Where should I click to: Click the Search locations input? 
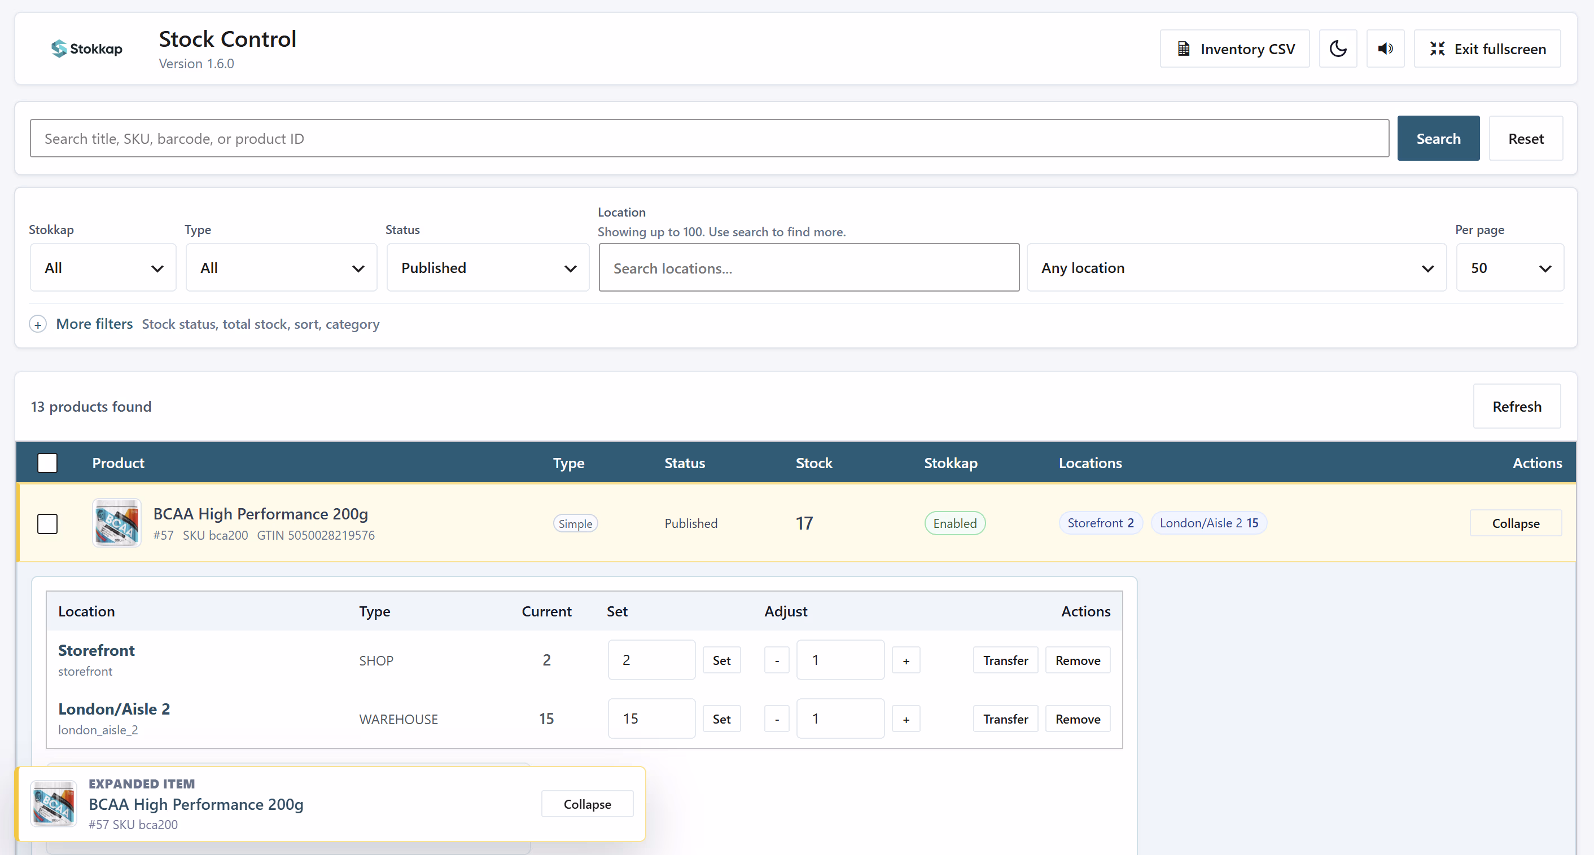tap(809, 268)
